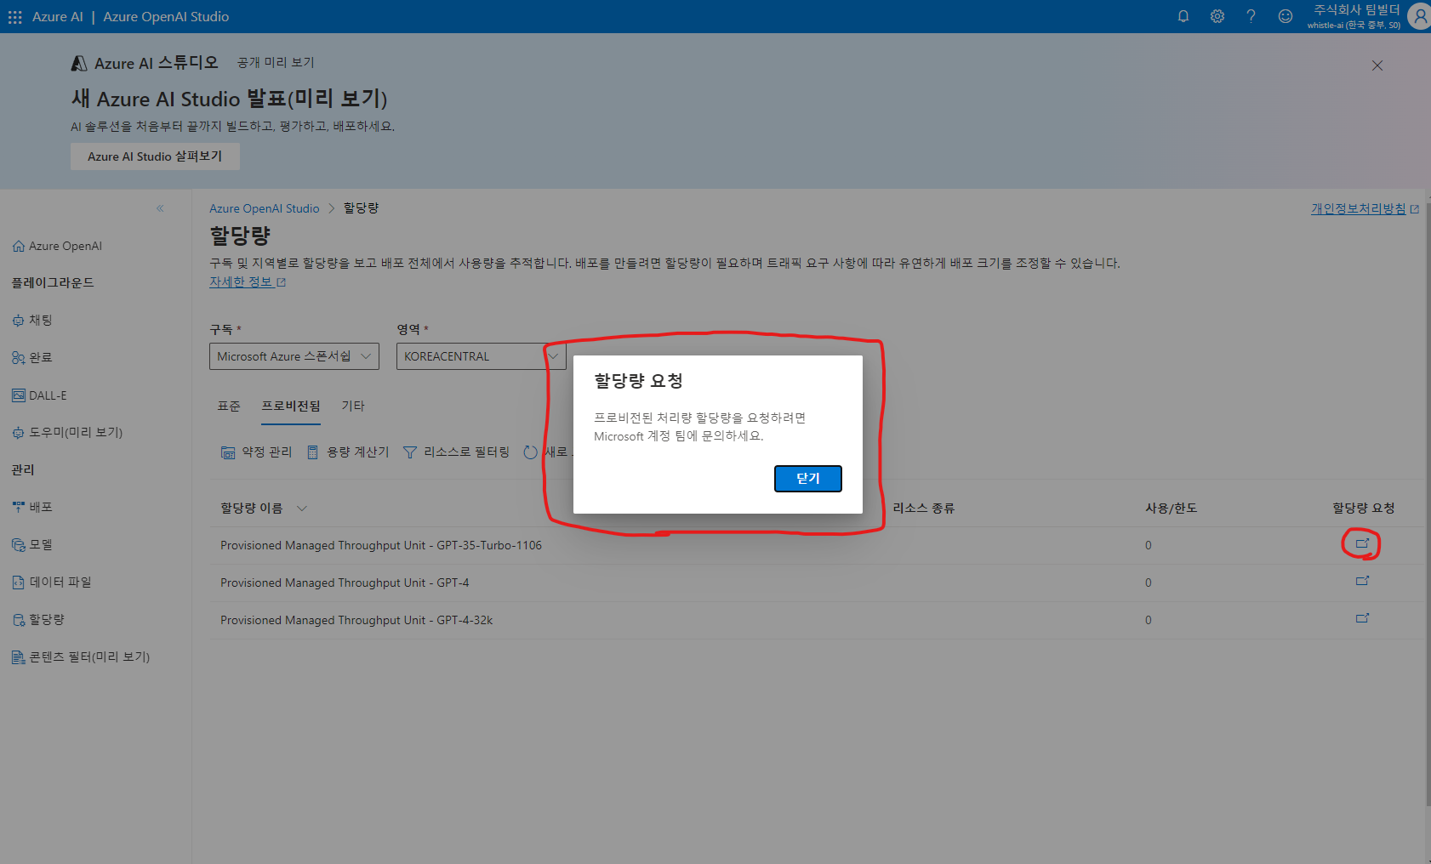Click the feedback smiley icon

1286,16
